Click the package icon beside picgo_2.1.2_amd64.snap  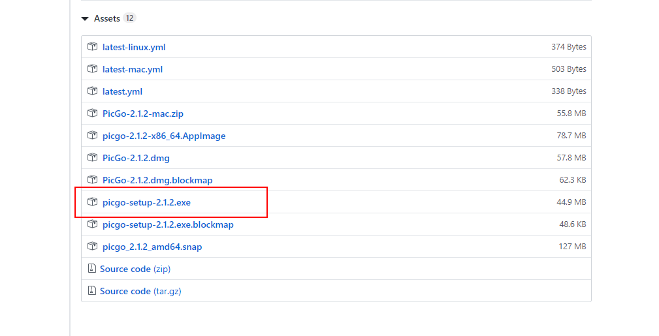pos(93,246)
